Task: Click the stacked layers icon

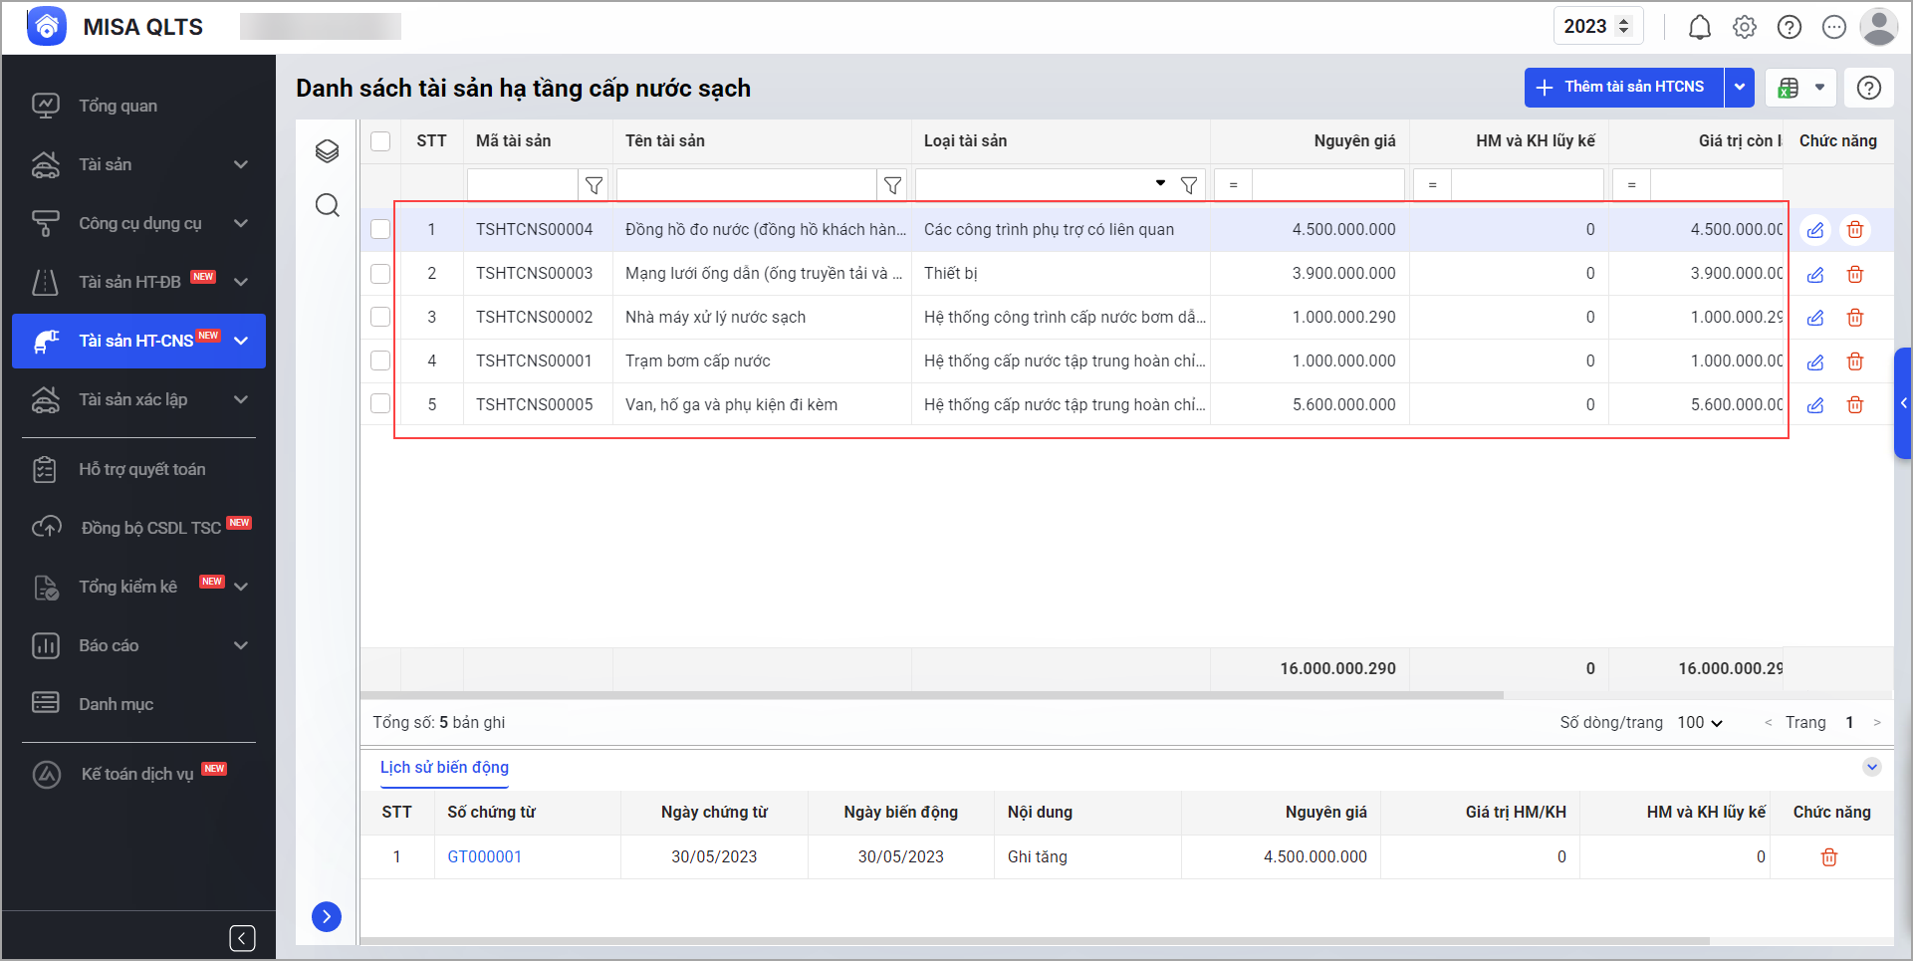Action: 327,150
